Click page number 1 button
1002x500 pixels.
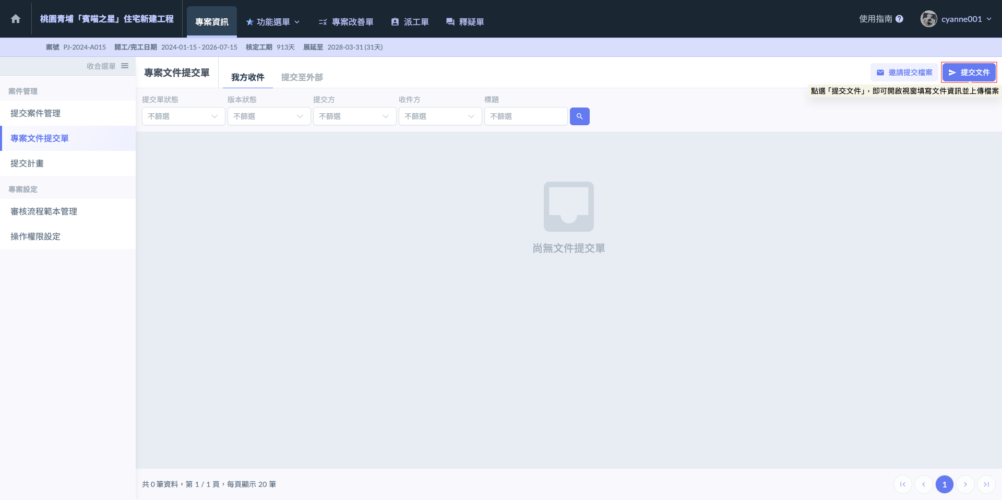point(945,484)
